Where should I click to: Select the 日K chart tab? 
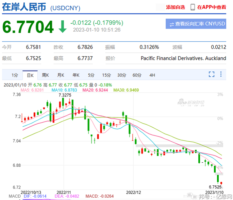tap(30, 75)
